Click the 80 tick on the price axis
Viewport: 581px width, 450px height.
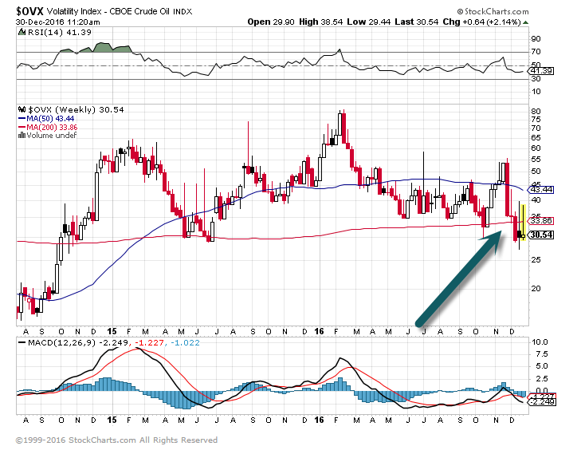click(536, 111)
